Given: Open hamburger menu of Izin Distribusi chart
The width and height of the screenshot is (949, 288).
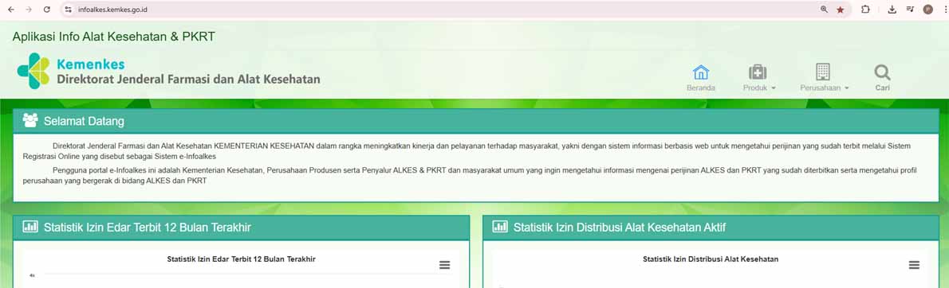Looking at the screenshot, I should click(915, 265).
